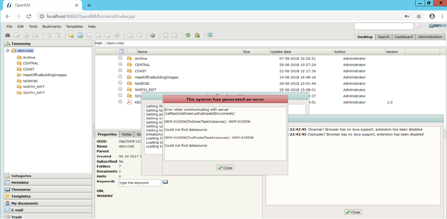Click the keyword input field

tap(140, 183)
